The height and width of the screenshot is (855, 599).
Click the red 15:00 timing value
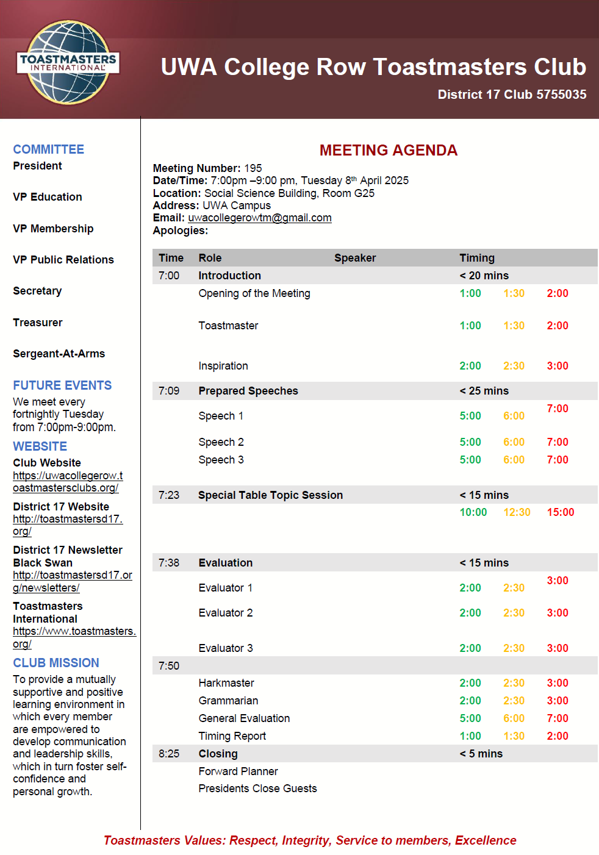560,512
